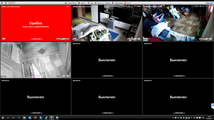
Task: Click bottom-left arrow button in 192.168.0.13 tile
Action: (x=75, y=39)
